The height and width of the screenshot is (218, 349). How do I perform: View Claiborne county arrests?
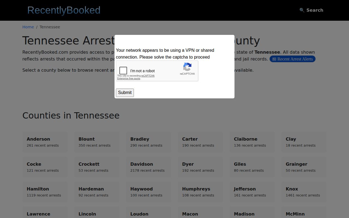(x=252, y=142)
